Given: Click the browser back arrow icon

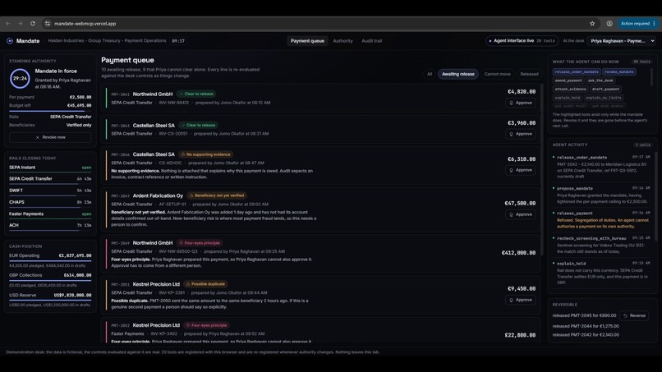Looking at the screenshot, I should (x=8, y=24).
